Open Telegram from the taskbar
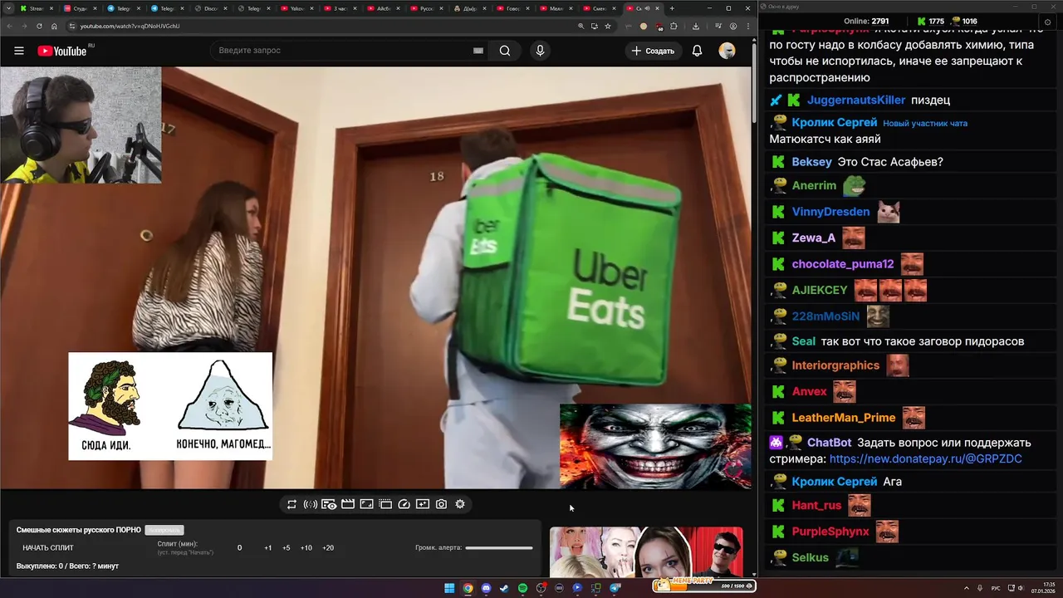1063x598 pixels. tap(615, 588)
